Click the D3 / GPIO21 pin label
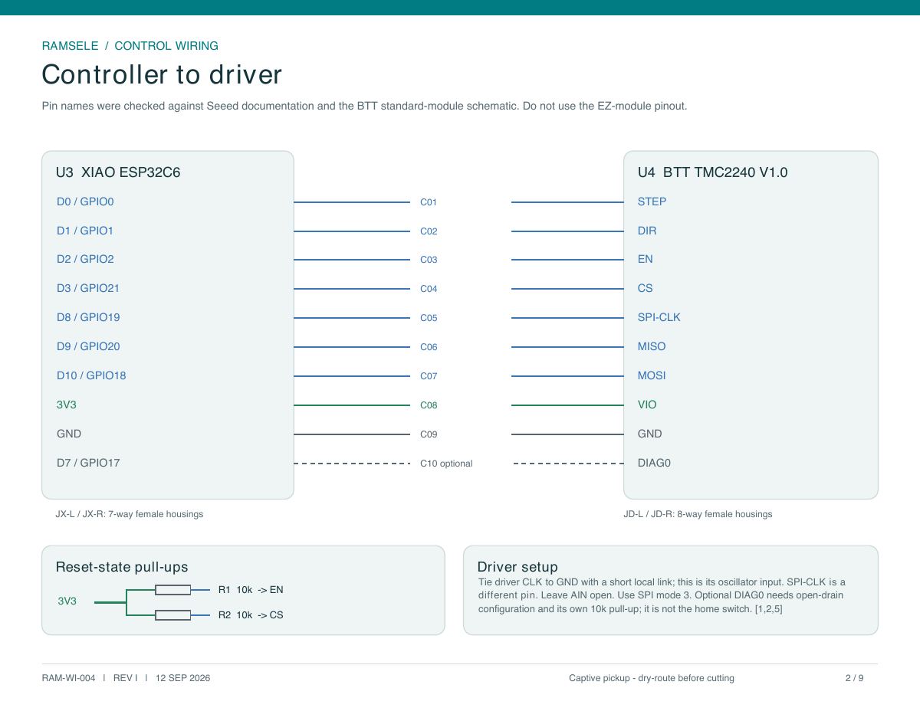The image size is (920, 711). 88,288
